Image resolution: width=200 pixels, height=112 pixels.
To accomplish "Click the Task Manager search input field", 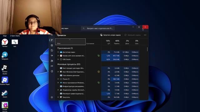I will coord(98,28).
